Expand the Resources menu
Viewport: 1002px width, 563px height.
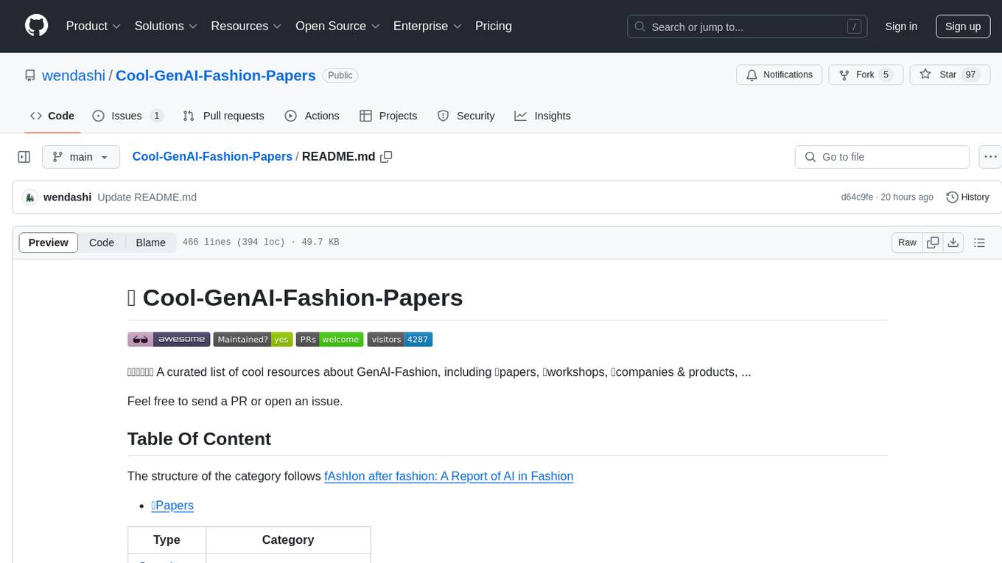click(246, 26)
